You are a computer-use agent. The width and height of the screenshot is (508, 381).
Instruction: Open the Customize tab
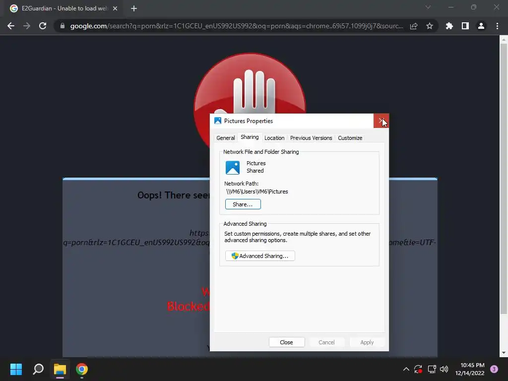pos(350,138)
